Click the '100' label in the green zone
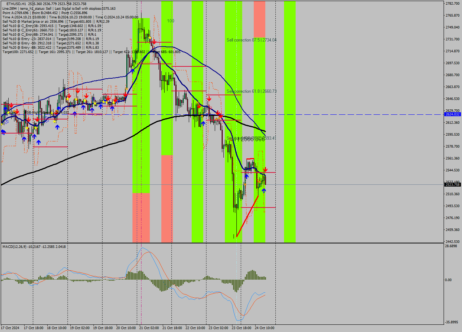462x332 pixels. [171, 21]
